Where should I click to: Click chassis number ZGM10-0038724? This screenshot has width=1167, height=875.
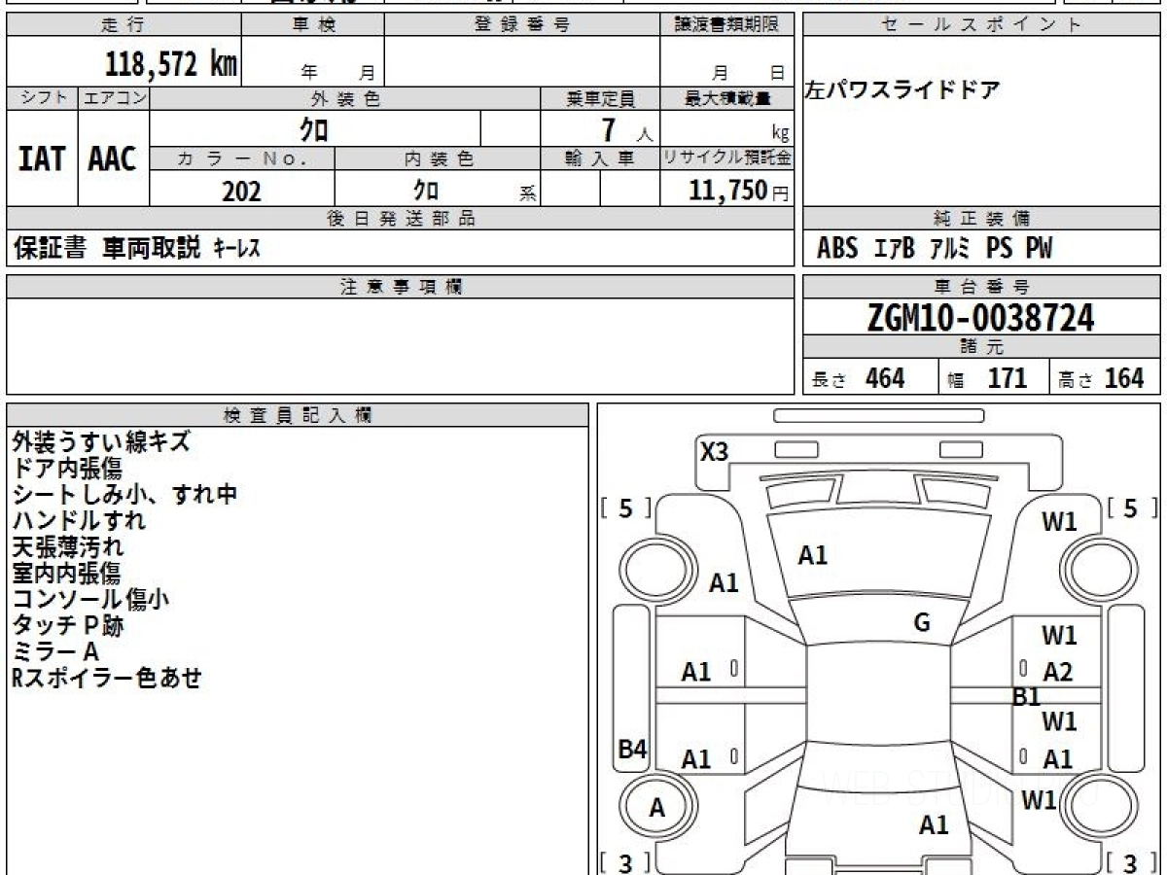click(x=981, y=318)
